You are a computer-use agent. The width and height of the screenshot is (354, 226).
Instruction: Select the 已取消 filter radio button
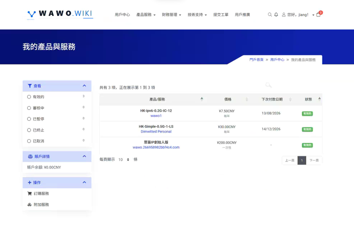click(x=29, y=141)
